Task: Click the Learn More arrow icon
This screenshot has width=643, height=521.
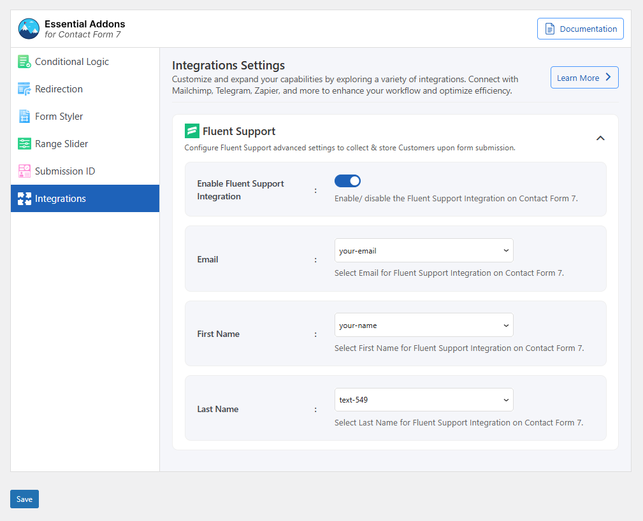Action: (x=608, y=77)
